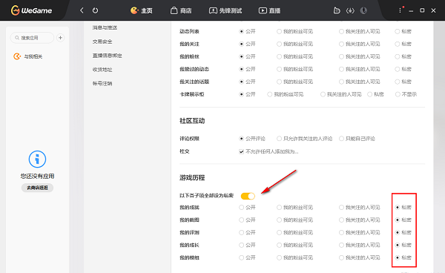
Task: Open the 帐号注销 settings section
Action: pyautogui.click(x=102, y=83)
